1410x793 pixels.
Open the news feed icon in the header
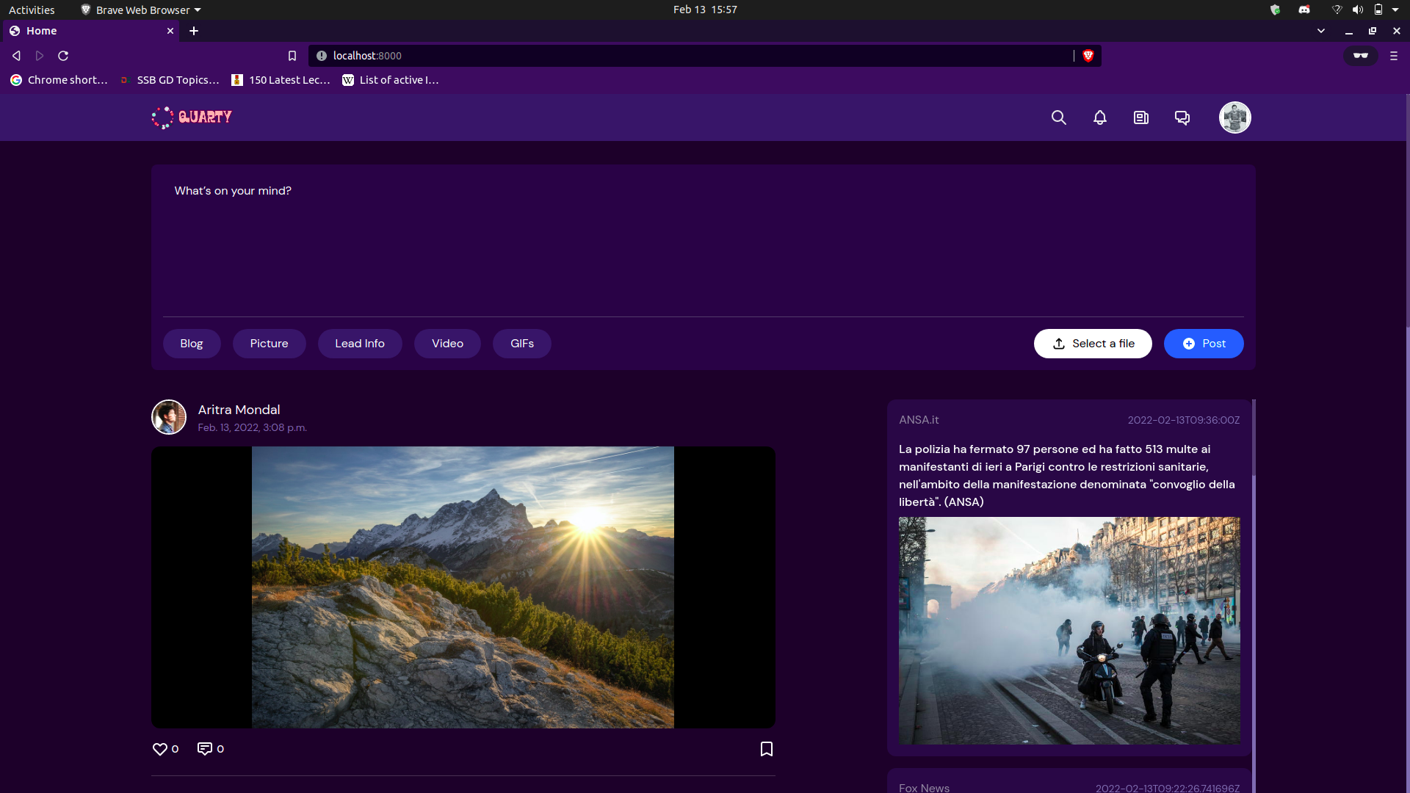click(x=1140, y=117)
